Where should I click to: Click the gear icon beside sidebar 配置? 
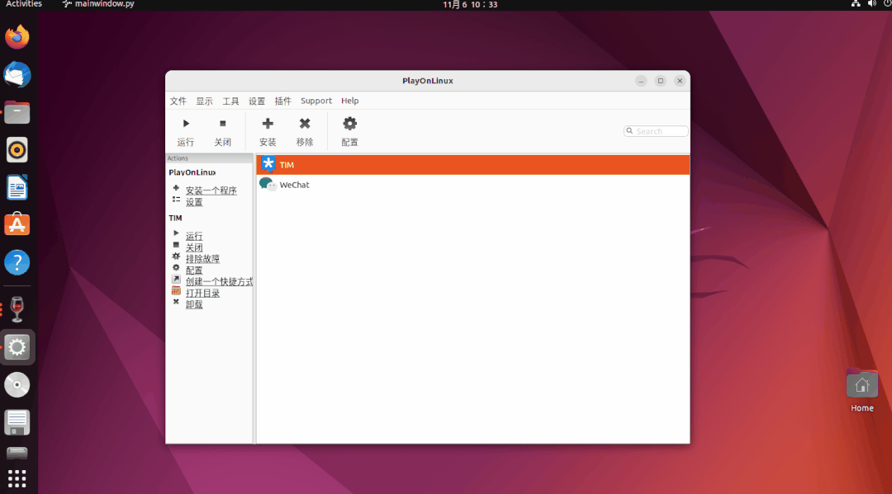click(x=177, y=267)
